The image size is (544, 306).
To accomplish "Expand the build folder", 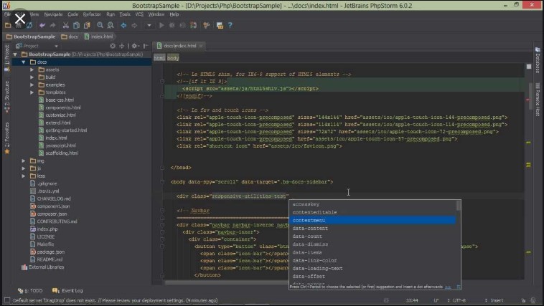I will [x=32, y=77].
